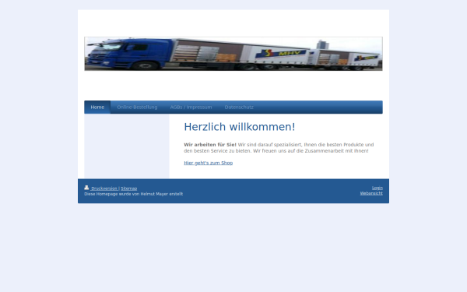Open the Datenschutz page

coord(239,107)
